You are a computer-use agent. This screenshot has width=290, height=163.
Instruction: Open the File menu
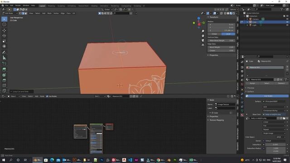(7, 5)
